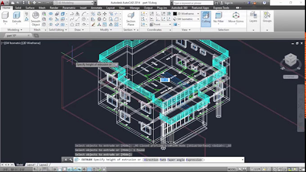
Task: Choose the Taper angle command option
Action: [x=176, y=160]
